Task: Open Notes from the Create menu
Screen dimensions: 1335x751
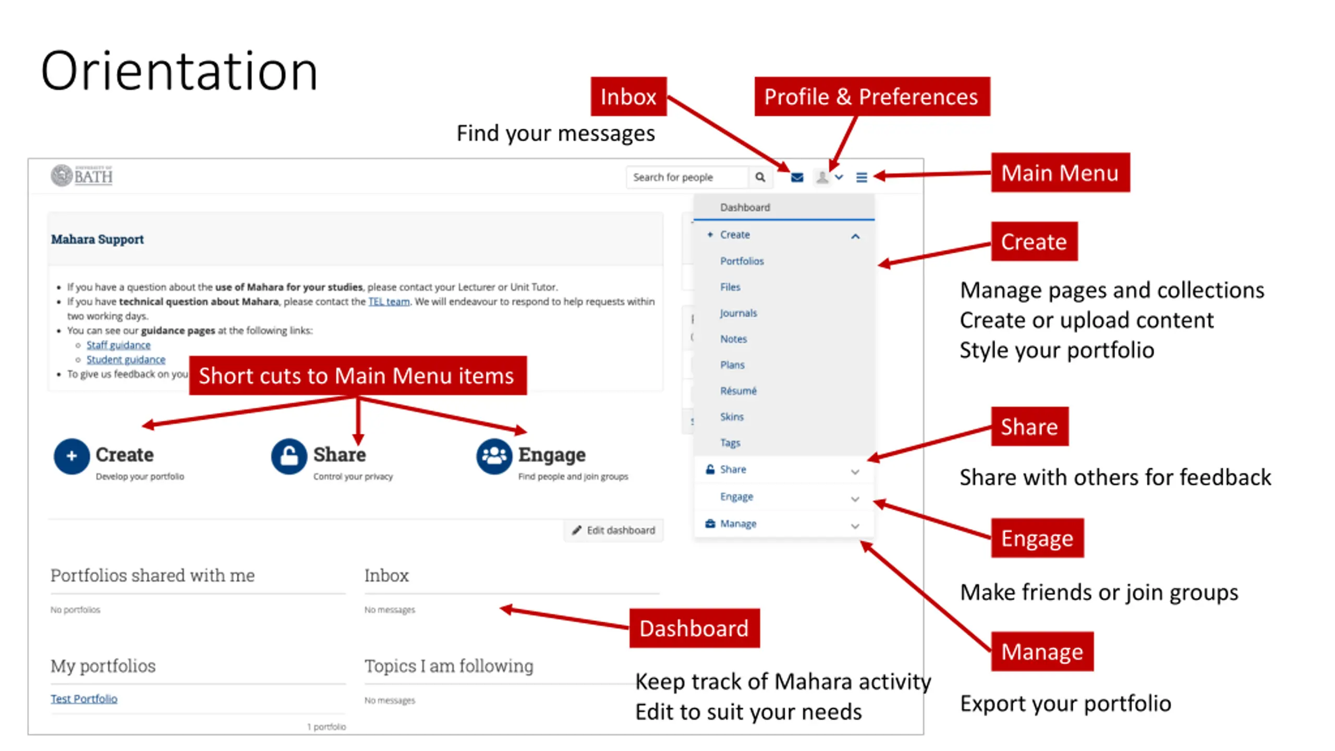Action: click(733, 339)
